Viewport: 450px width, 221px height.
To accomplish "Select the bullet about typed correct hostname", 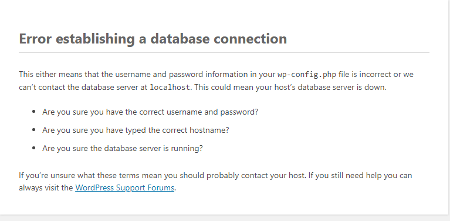I will click(x=136, y=130).
